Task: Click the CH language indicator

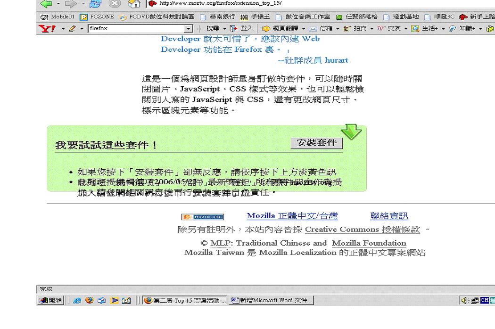Action: (485, 300)
